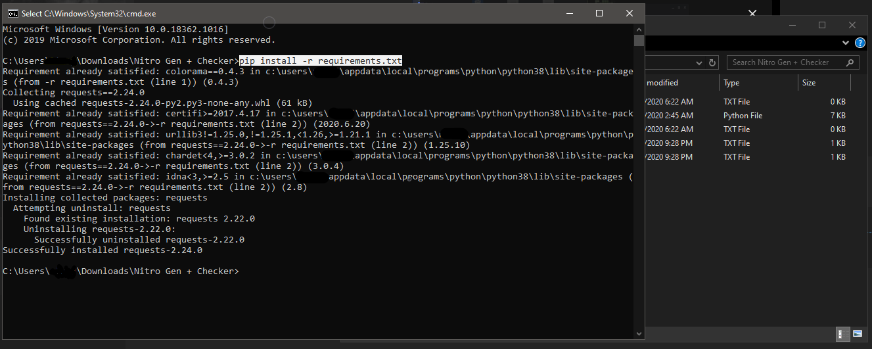Maximize the cmd.exe window
The width and height of the screenshot is (872, 349).
[599, 13]
